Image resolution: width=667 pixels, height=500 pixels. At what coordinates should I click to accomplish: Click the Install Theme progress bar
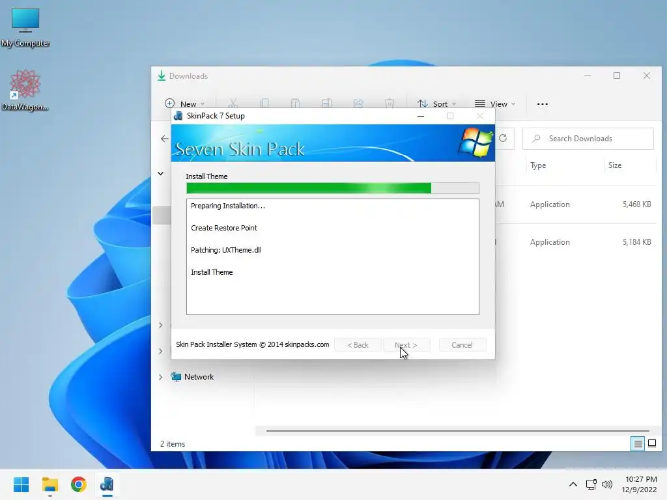click(333, 188)
